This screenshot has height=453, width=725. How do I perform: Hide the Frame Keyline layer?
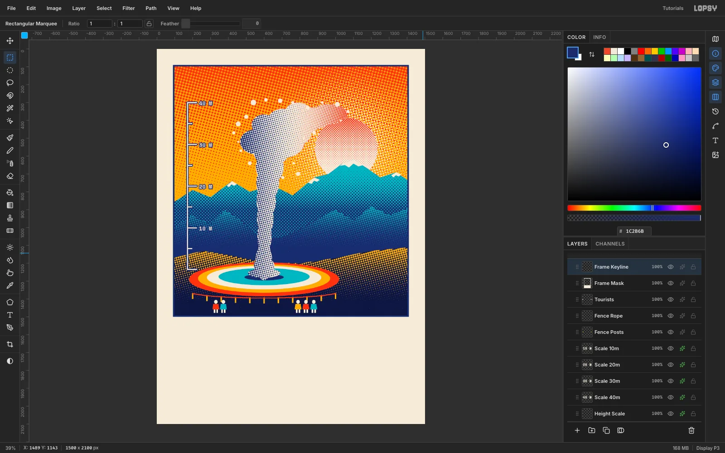coord(671,267)
